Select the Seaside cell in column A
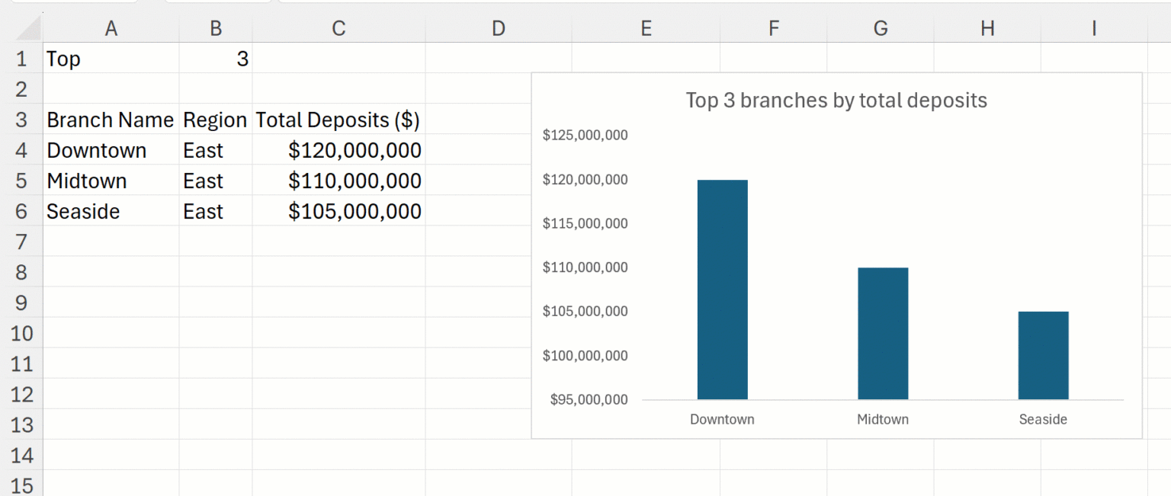 pyautogui.click(x=111, y=211)
